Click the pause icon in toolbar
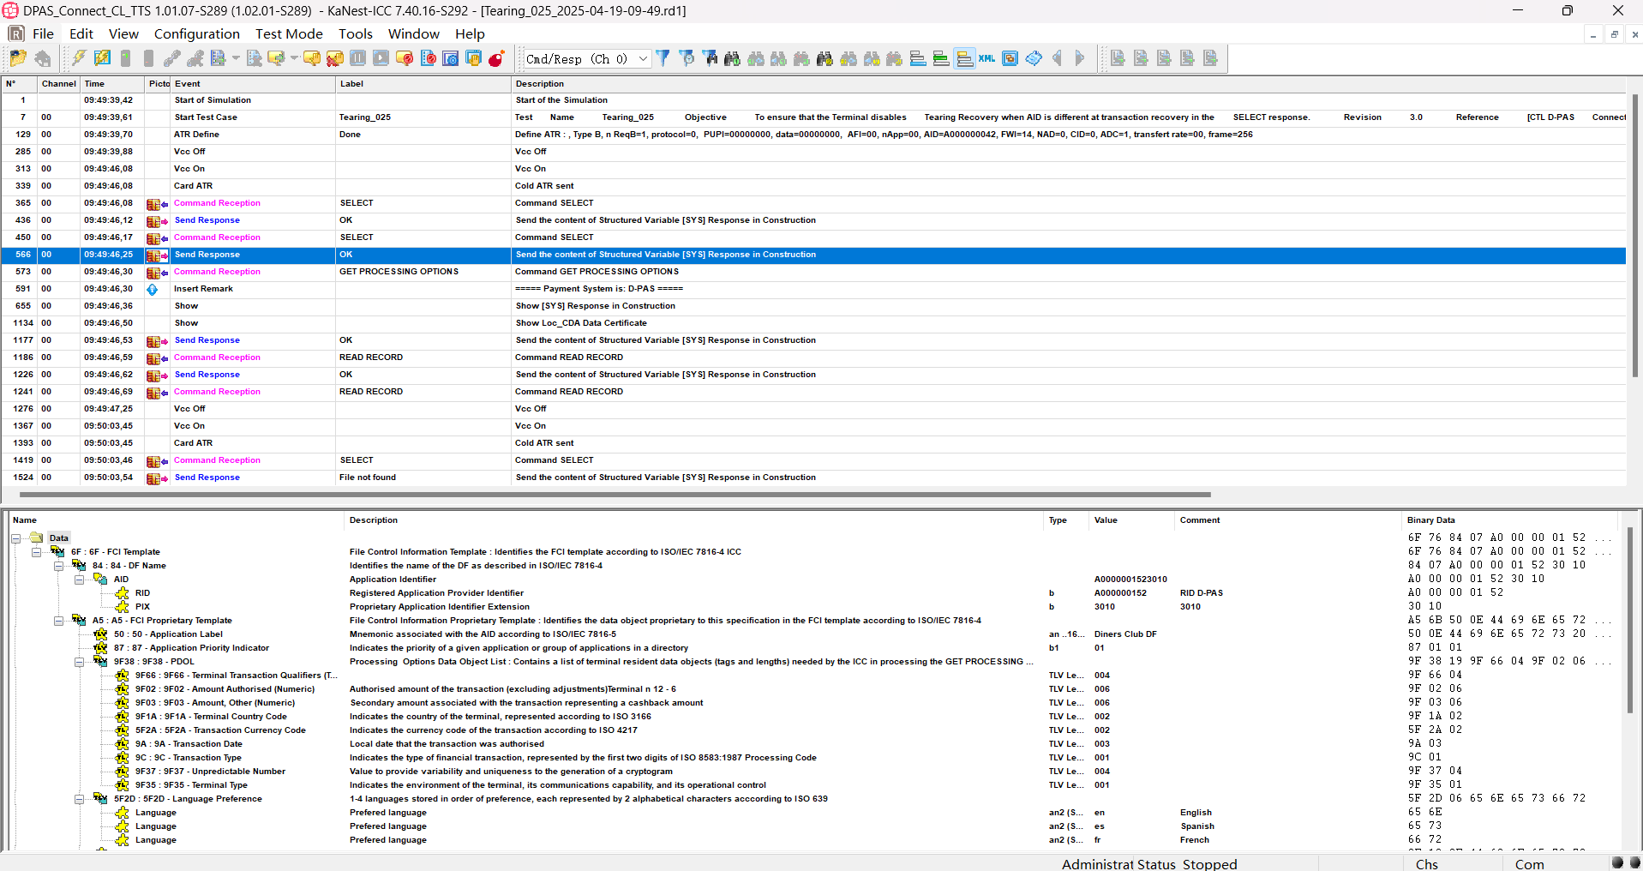 click(358, 58)
